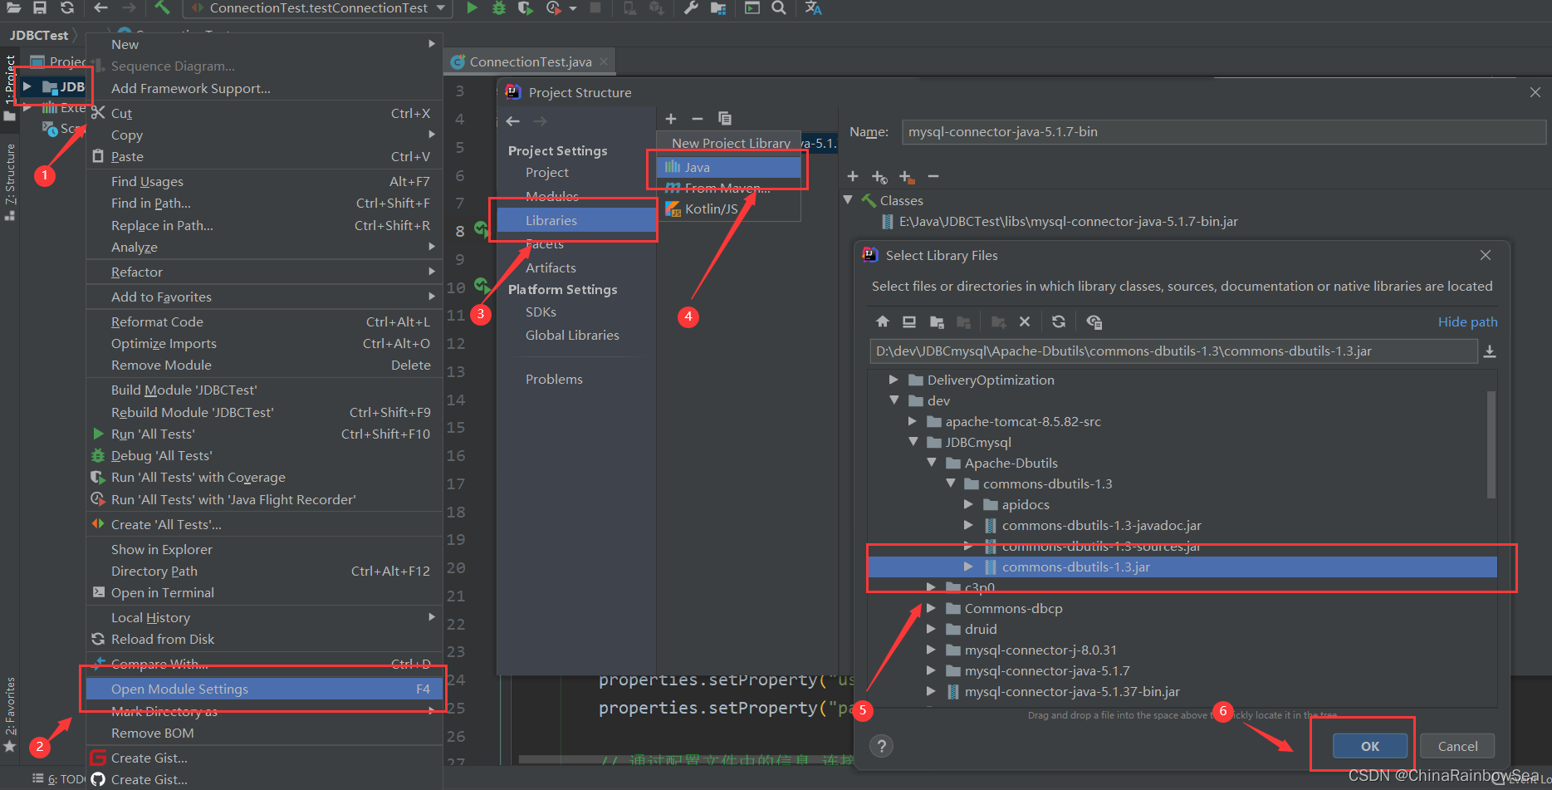Open IDE settings wrench icon
1552x790 pixels.
pos(690,7)
